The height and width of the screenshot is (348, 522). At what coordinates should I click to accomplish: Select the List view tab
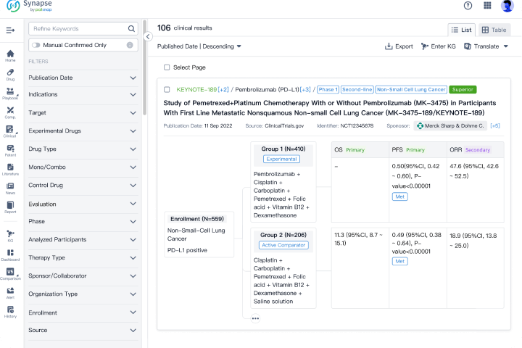(462, 30)
